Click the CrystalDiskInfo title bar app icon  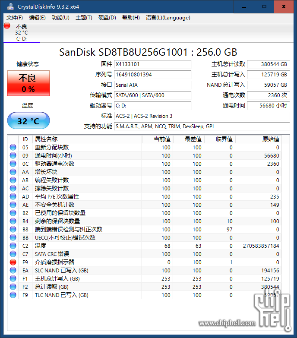(x=10, y=6)
